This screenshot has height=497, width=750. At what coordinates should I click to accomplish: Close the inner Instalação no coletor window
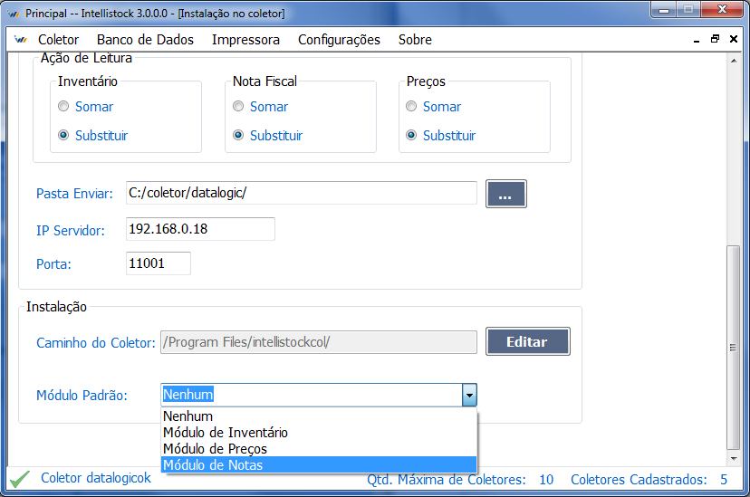[x=734, y=39]
